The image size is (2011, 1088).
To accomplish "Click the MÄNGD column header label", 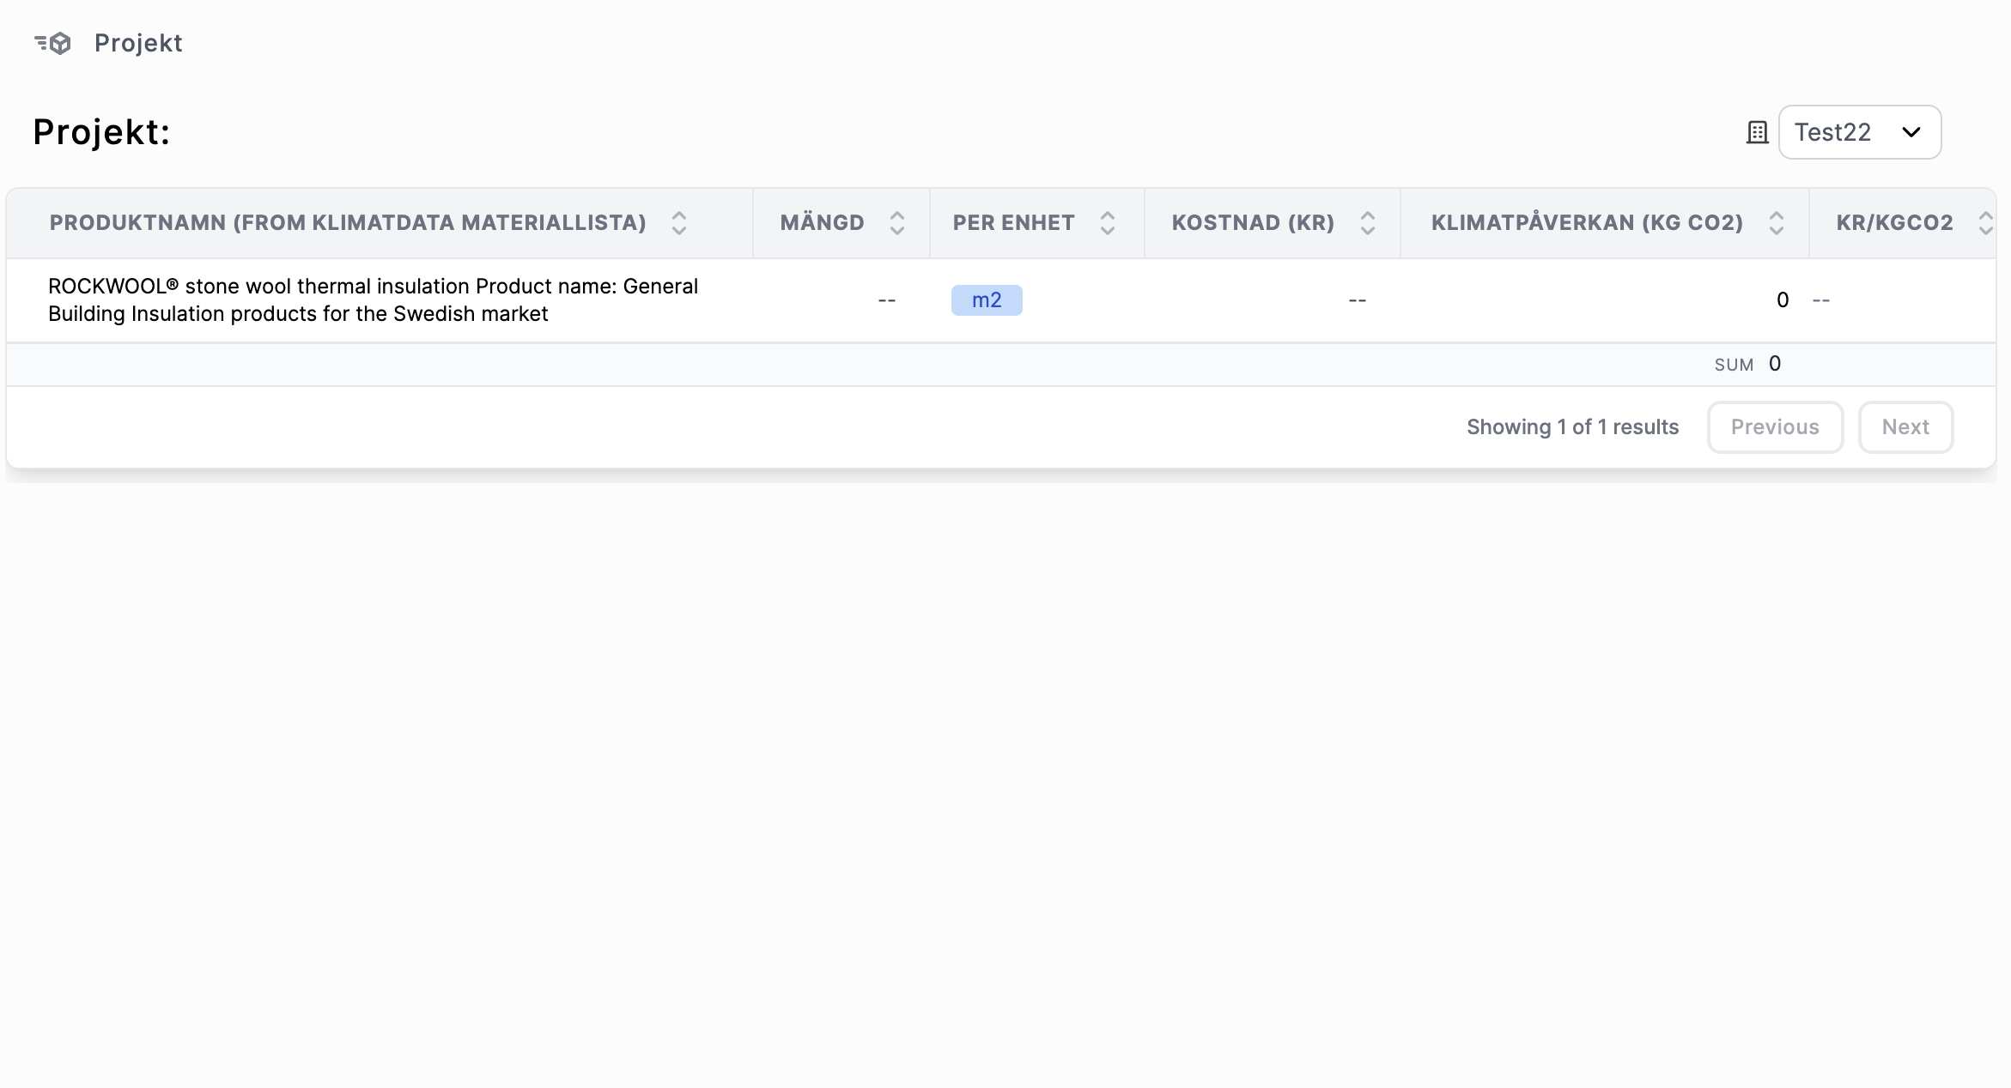I will pyautogui.click(x=822, y=223).
